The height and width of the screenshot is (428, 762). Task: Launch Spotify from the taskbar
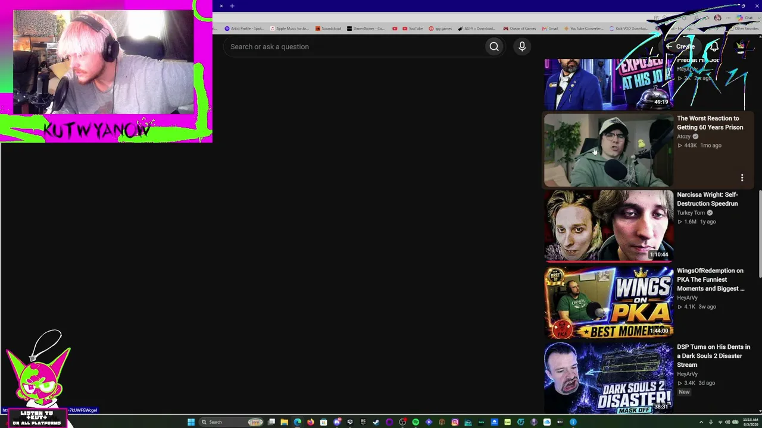[x=416, y=422]
